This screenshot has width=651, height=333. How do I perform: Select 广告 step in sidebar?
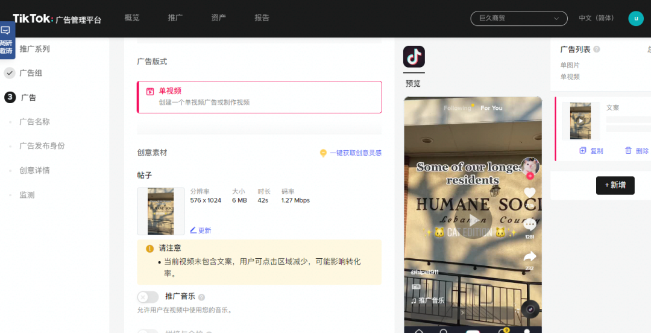click(x=29, y=98)
